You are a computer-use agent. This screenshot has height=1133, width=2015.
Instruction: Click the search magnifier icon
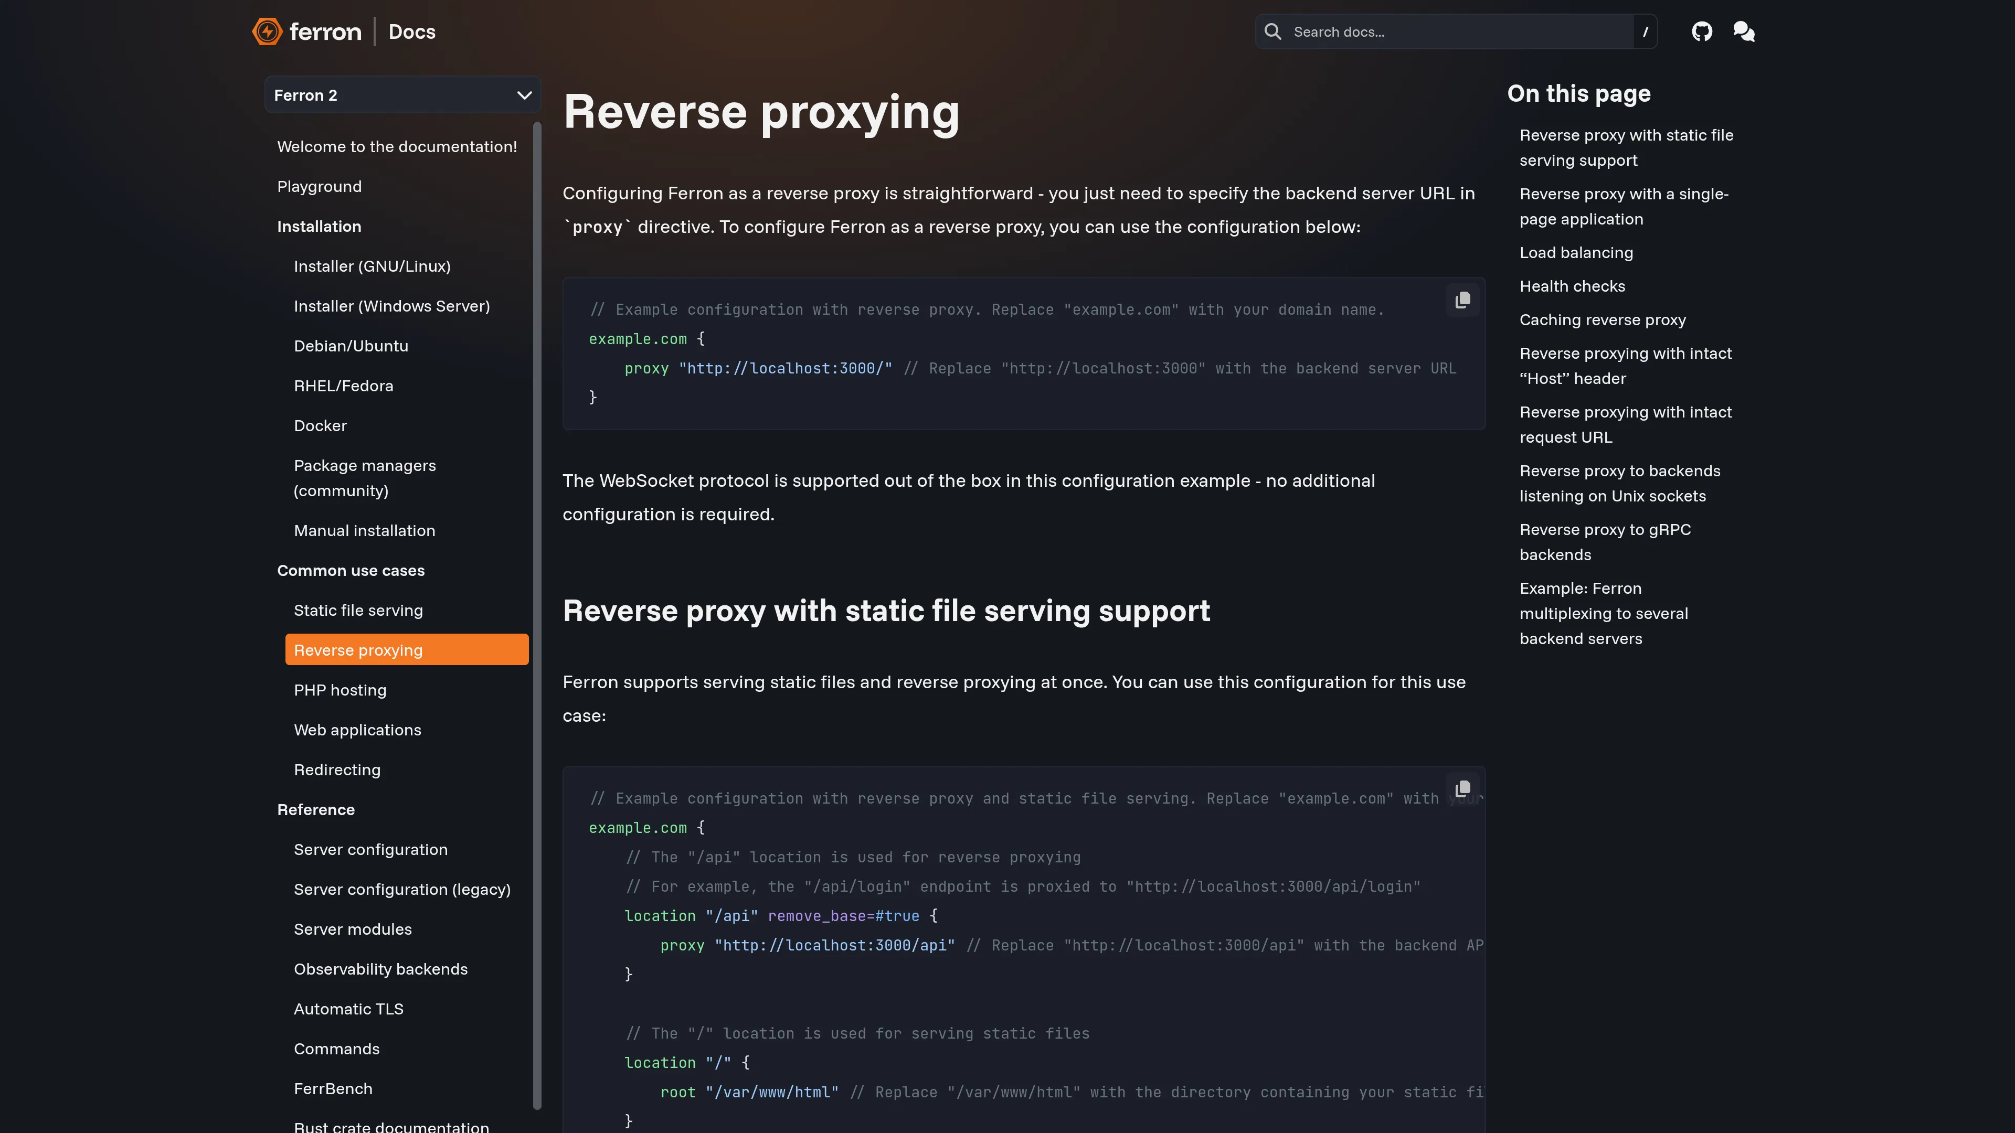click(1274, 31)
